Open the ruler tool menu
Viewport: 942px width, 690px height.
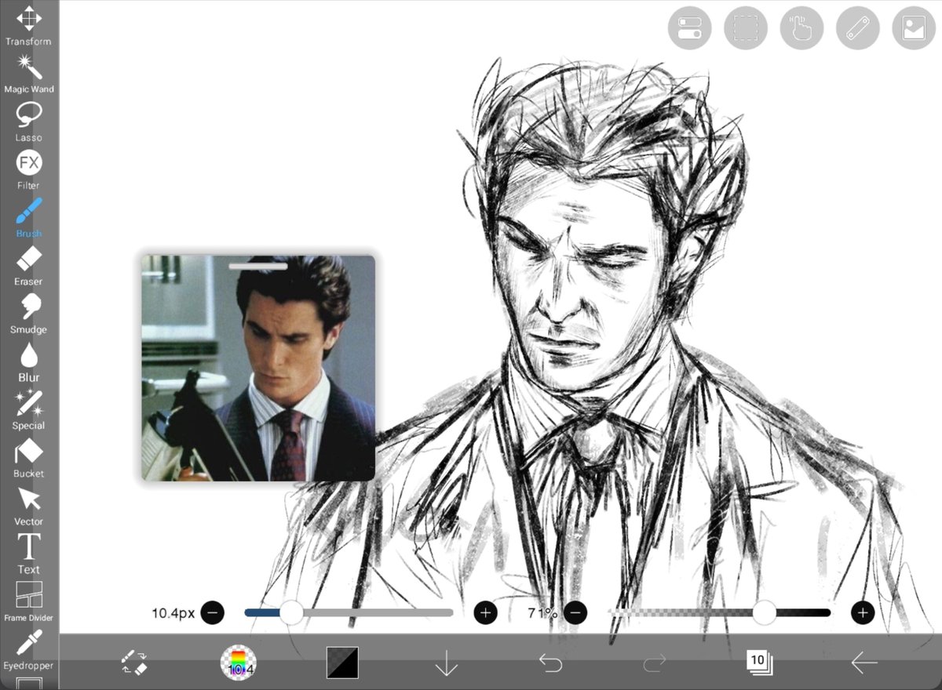858,28
